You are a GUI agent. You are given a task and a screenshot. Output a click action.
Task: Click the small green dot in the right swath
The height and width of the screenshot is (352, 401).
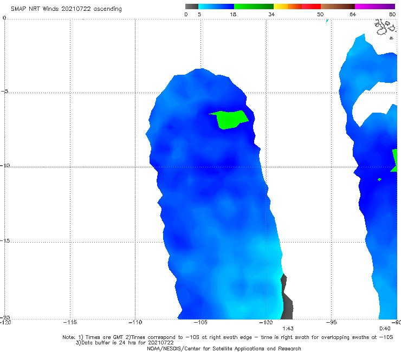click(379, 179)
